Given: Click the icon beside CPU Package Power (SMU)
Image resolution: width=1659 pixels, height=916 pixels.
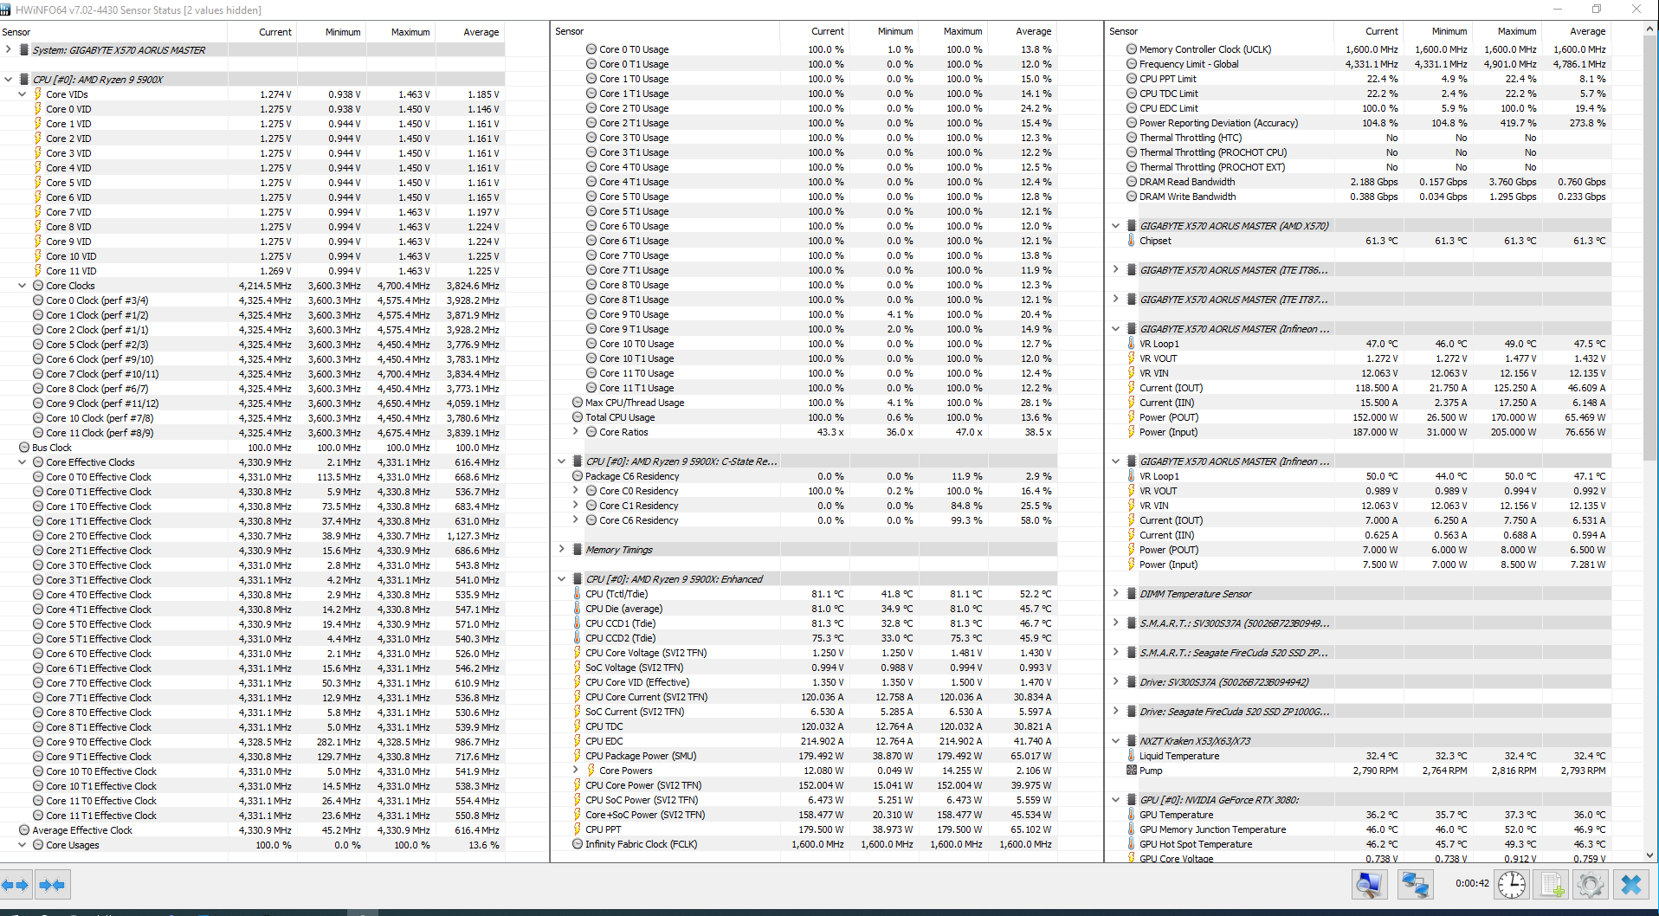Looking at the screenshot, I should point(578,756).
